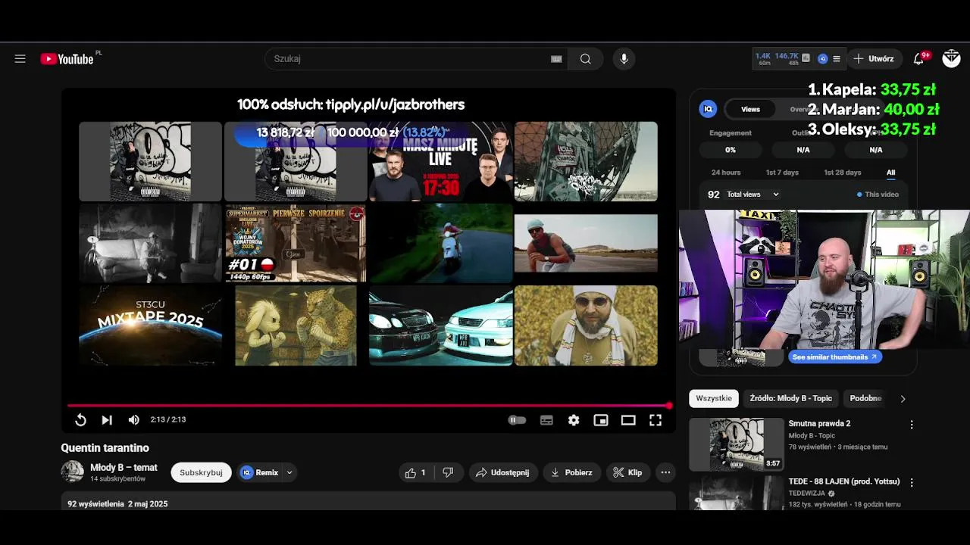This screenshot has width=970, height=545.
Task: Open more actions three-dot menu under video
Action: tap(665, 472)
